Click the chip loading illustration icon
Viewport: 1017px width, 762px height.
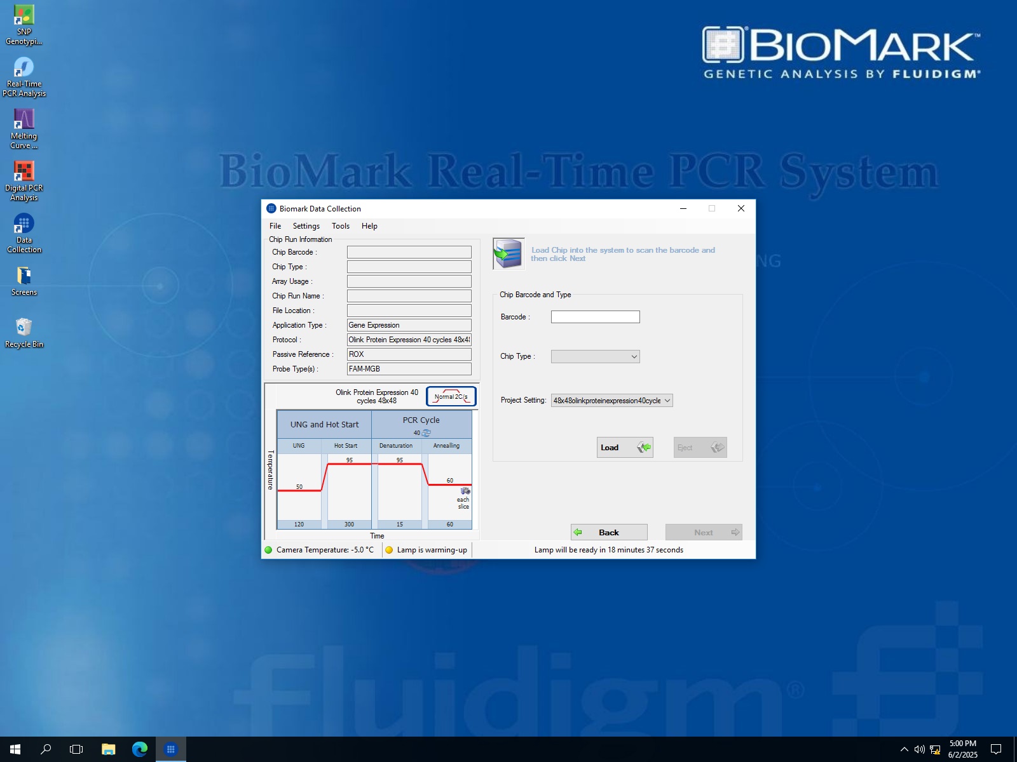508,252
